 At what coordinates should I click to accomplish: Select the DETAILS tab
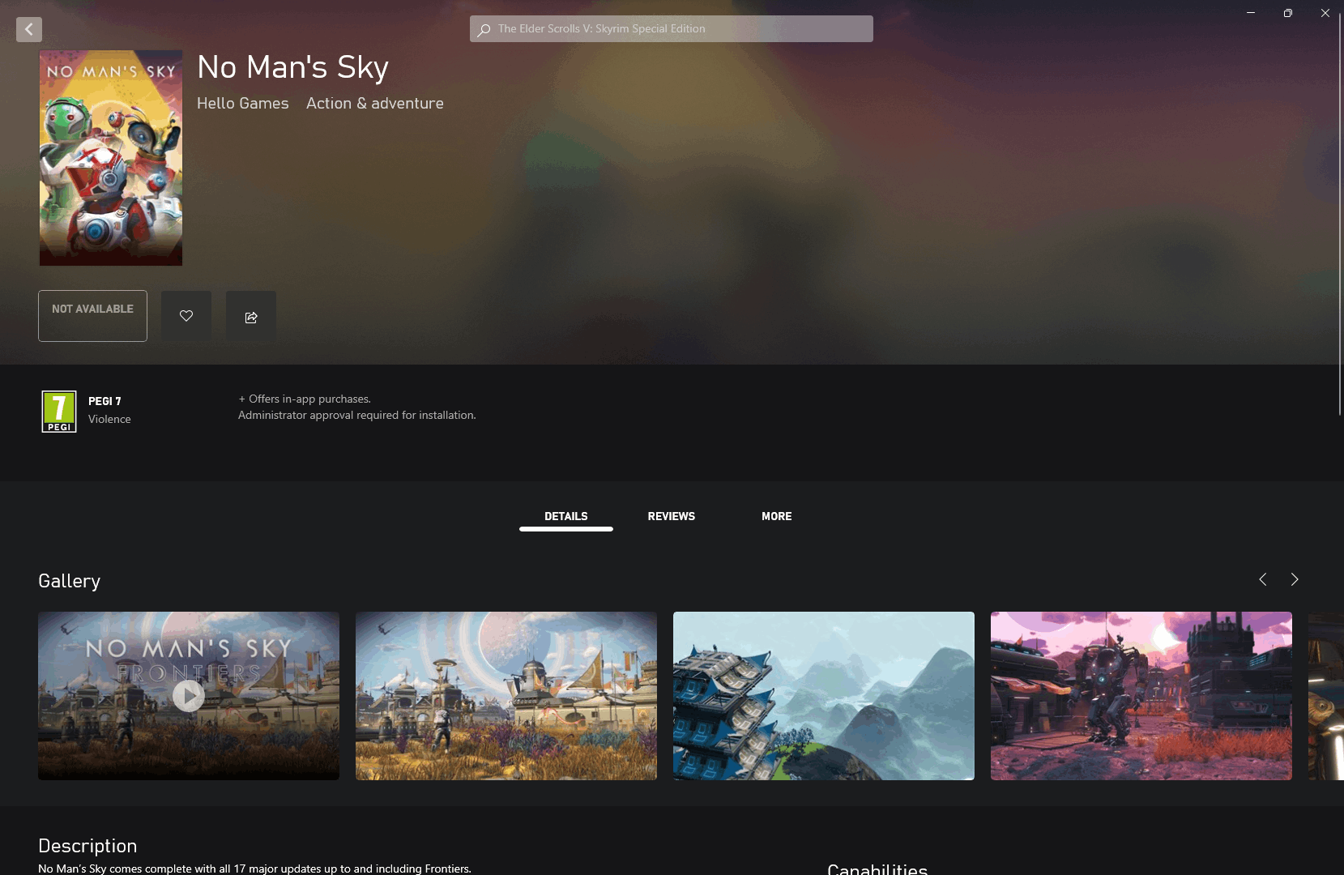click(x=566, y=516)
